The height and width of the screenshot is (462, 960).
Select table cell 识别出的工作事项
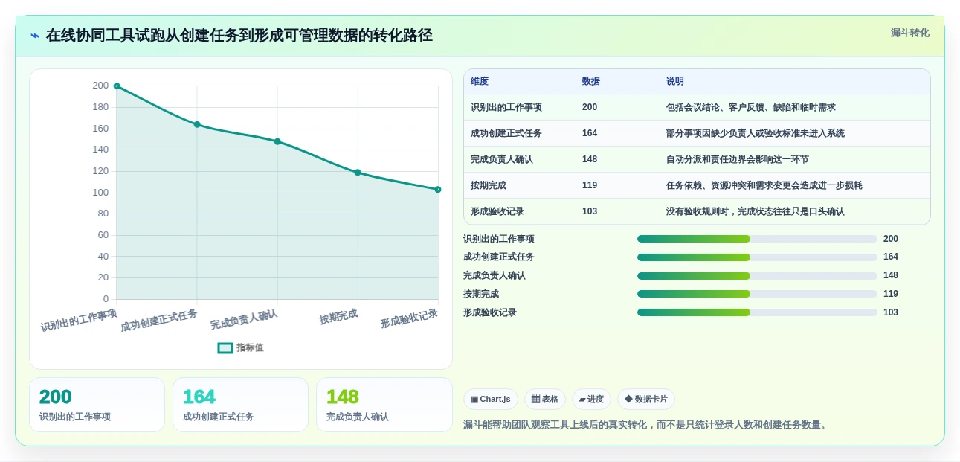[506, 107]
